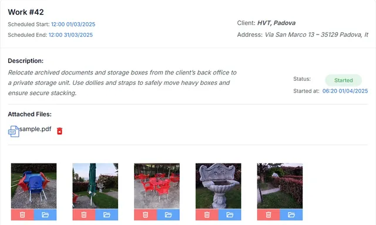Open the stone fountain photo with the folder icon
376x225 pixels.
(x=230, y=214)
